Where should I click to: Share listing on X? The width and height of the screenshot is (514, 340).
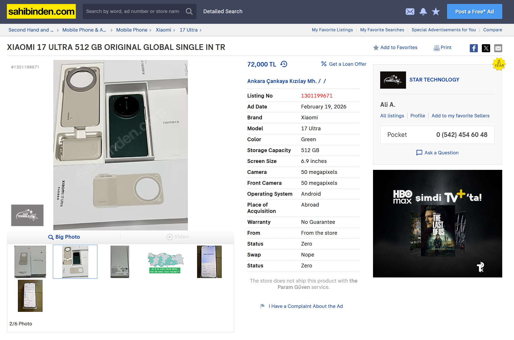click(486, 48)
